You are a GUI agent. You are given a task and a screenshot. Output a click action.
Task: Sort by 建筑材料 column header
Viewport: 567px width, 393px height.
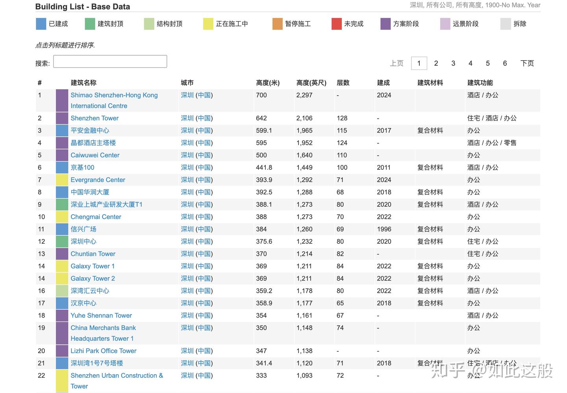(430, 83)
